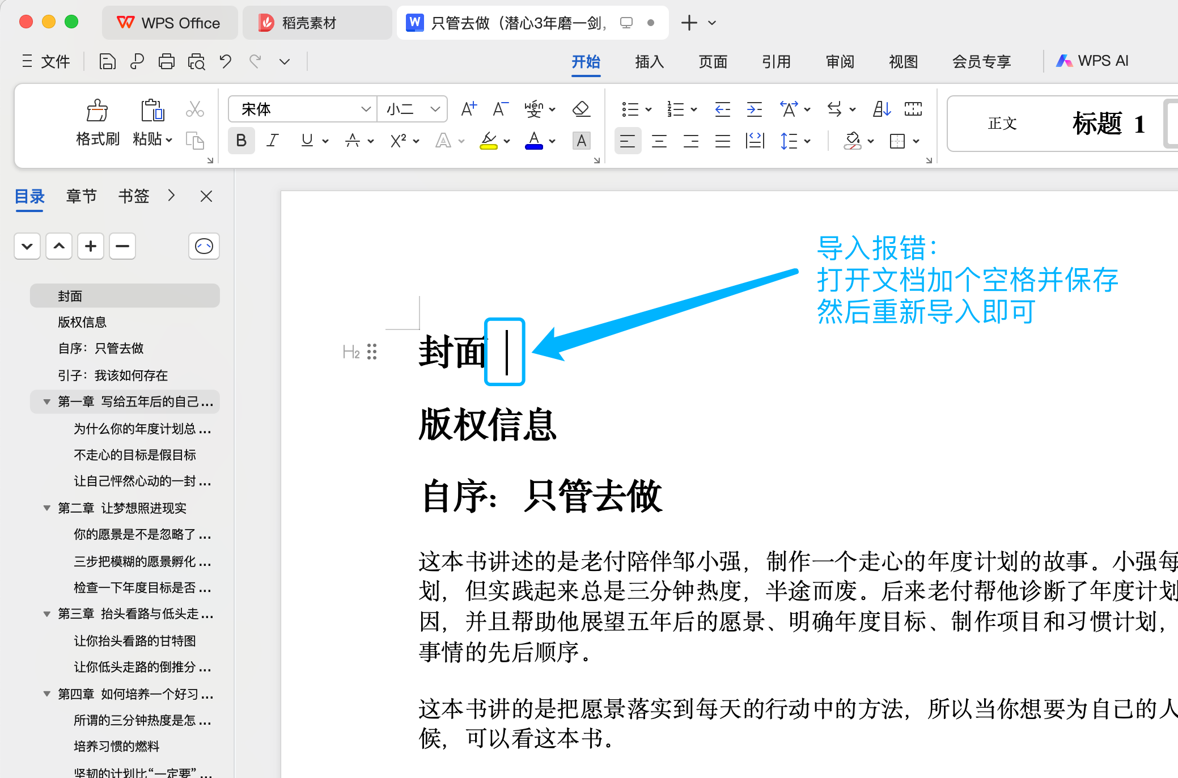
Task: Apply the 标题 1 style
Action: click(x=1108, y=124)
